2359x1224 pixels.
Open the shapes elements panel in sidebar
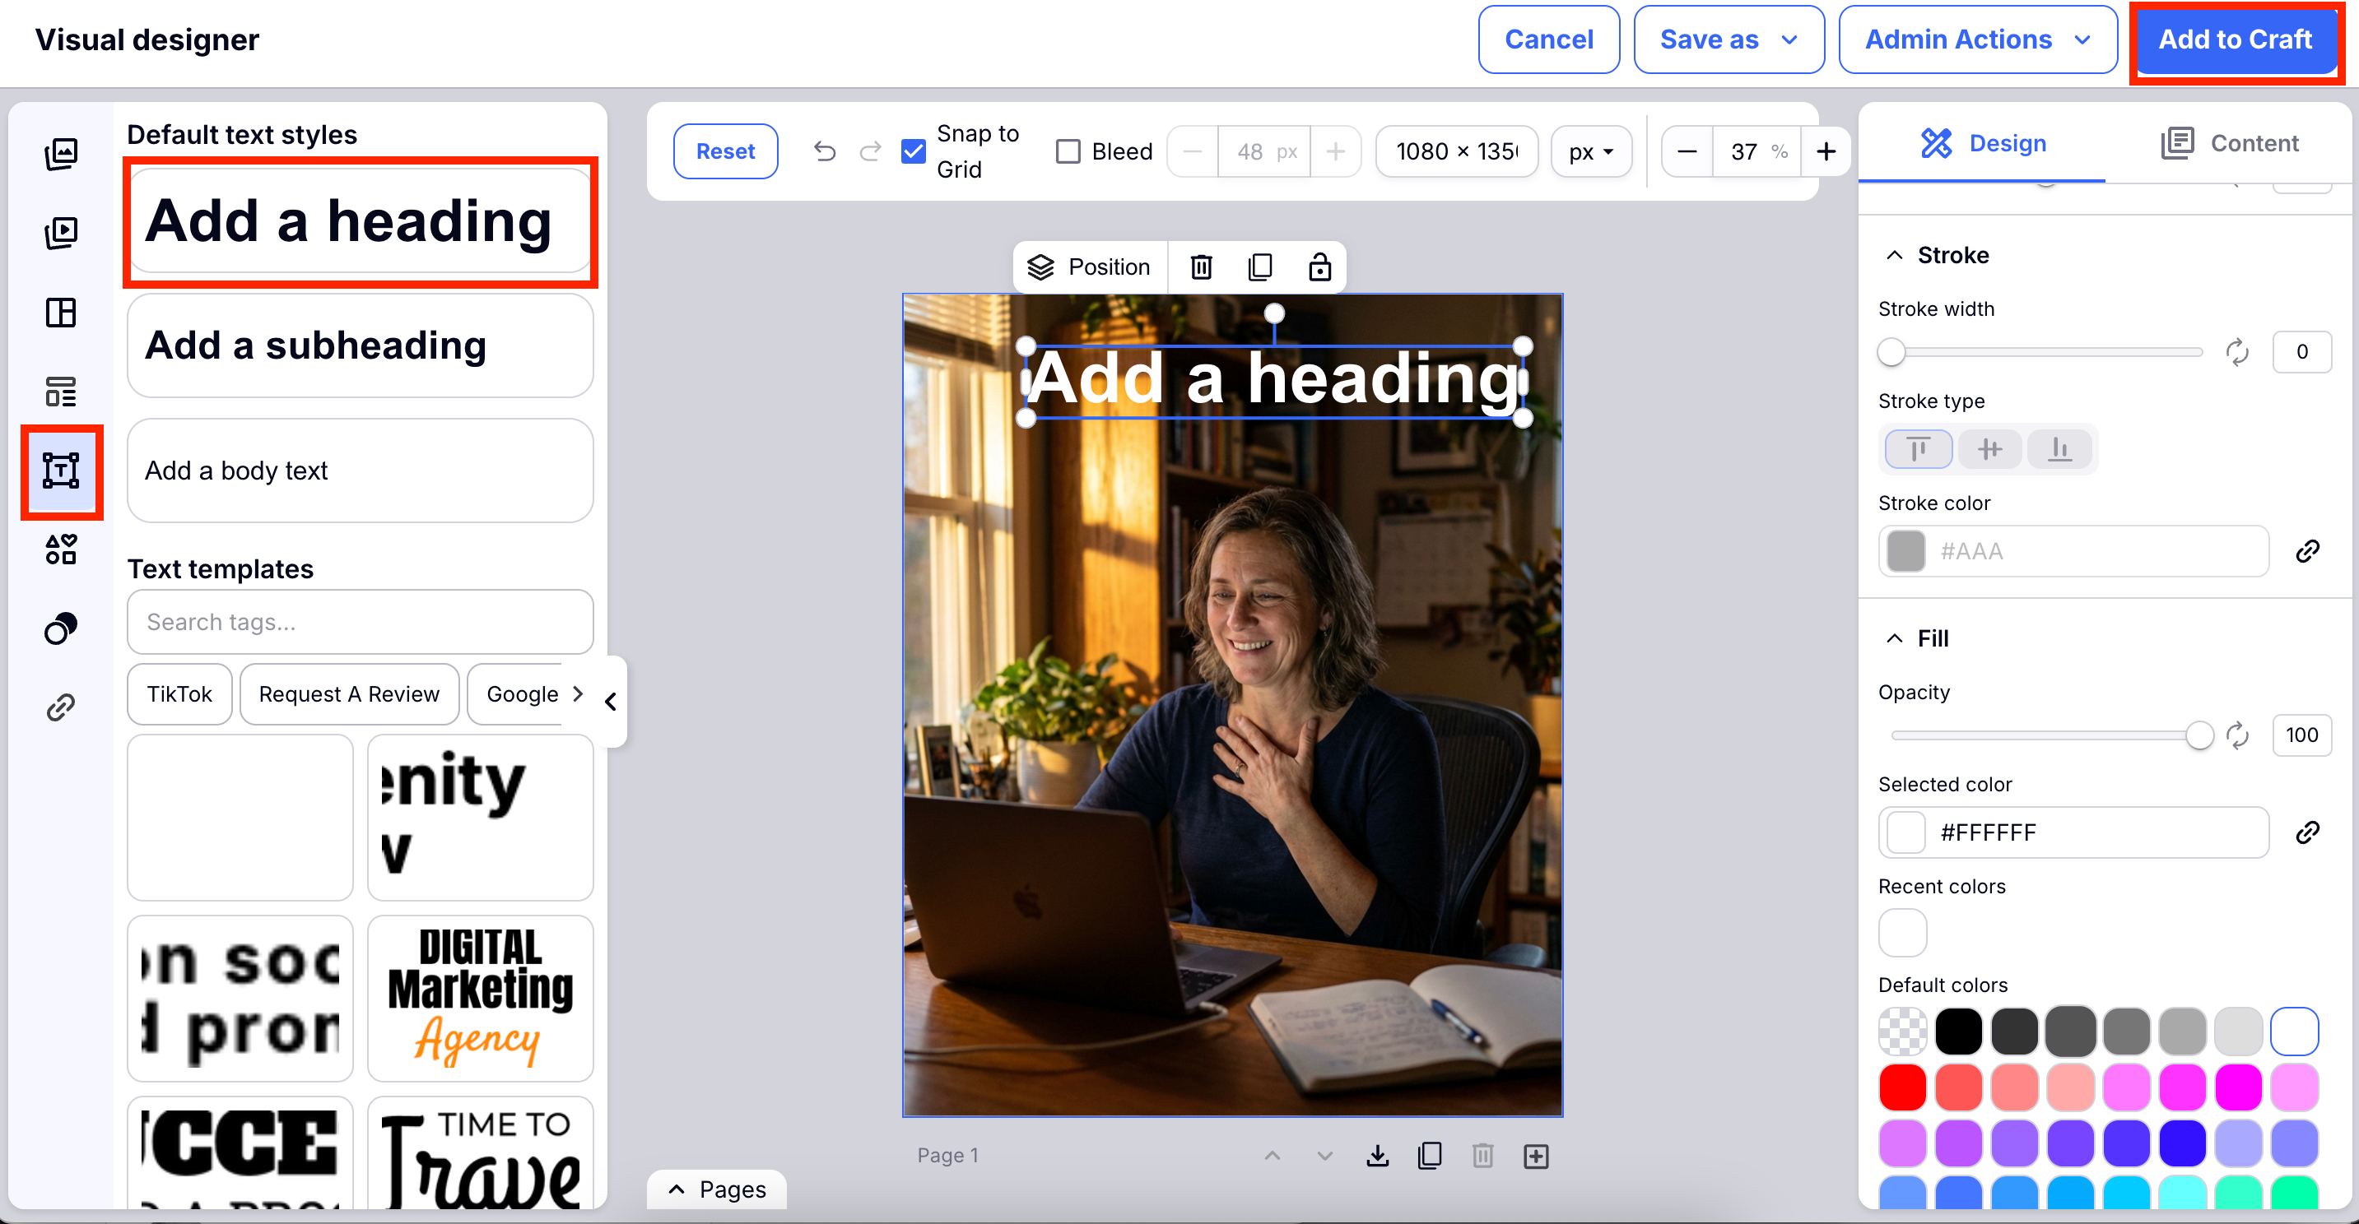coord(60,549)
